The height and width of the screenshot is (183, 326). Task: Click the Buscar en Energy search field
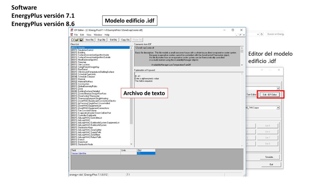(275, 34)
